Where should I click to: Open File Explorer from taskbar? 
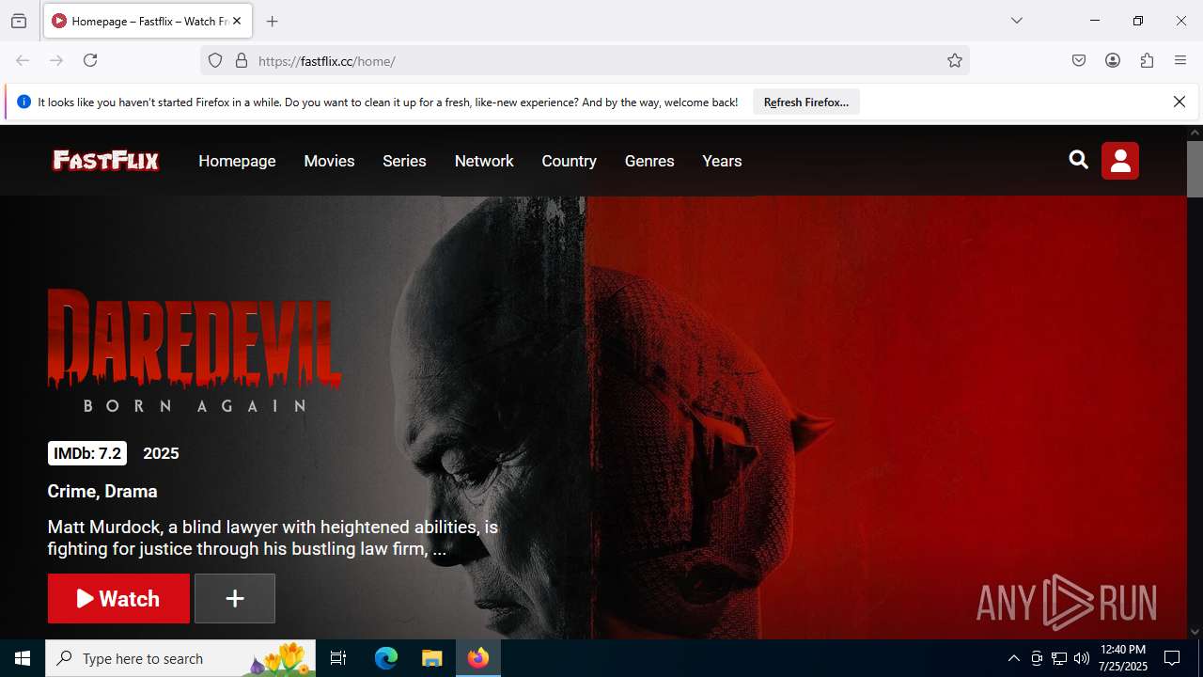click(431, 658)
